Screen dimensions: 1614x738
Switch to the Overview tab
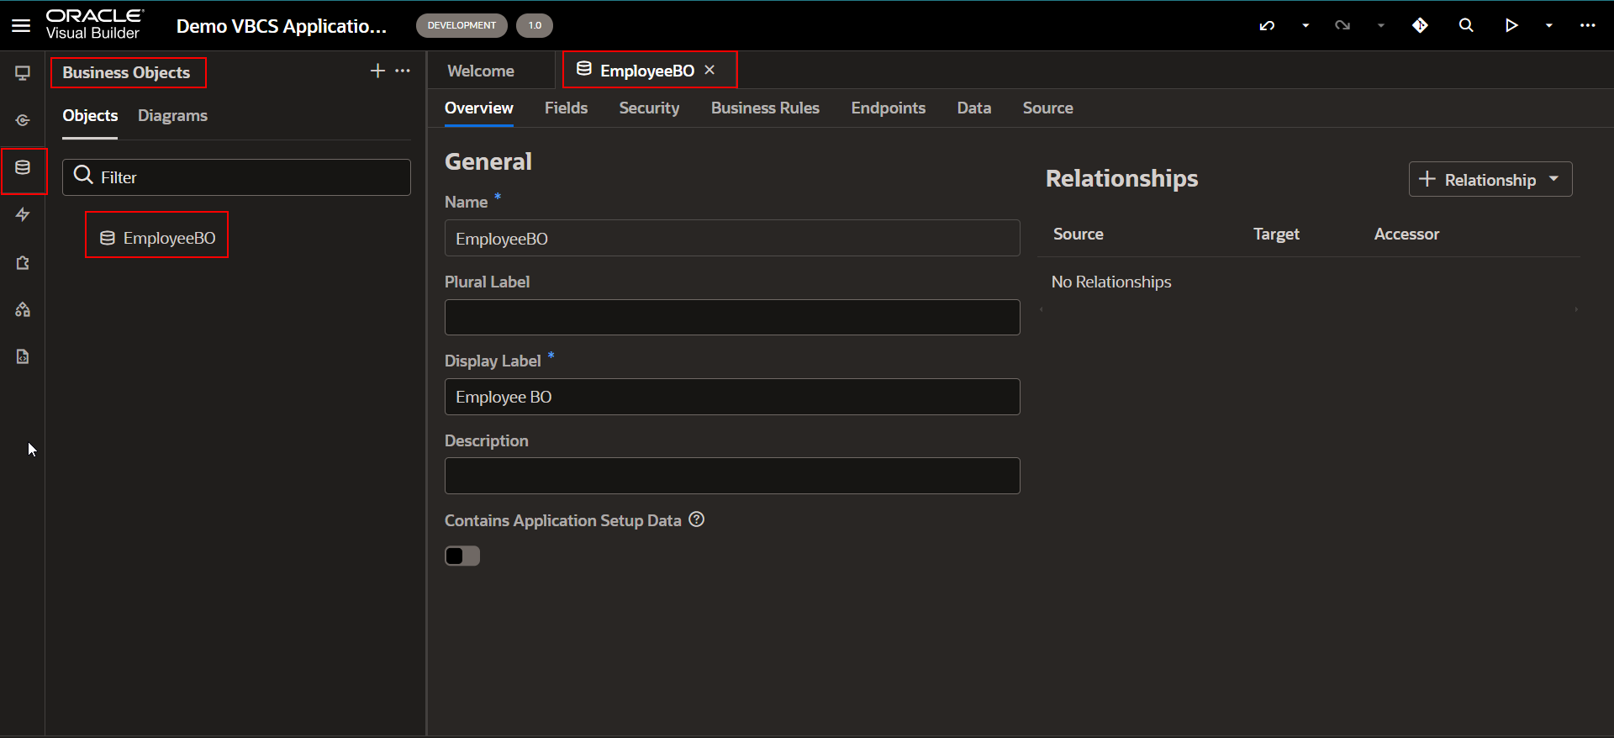(478, 108)
